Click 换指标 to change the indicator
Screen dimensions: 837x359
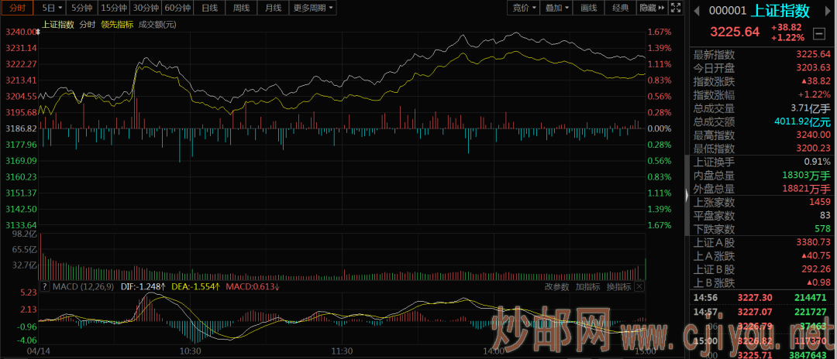618,286
